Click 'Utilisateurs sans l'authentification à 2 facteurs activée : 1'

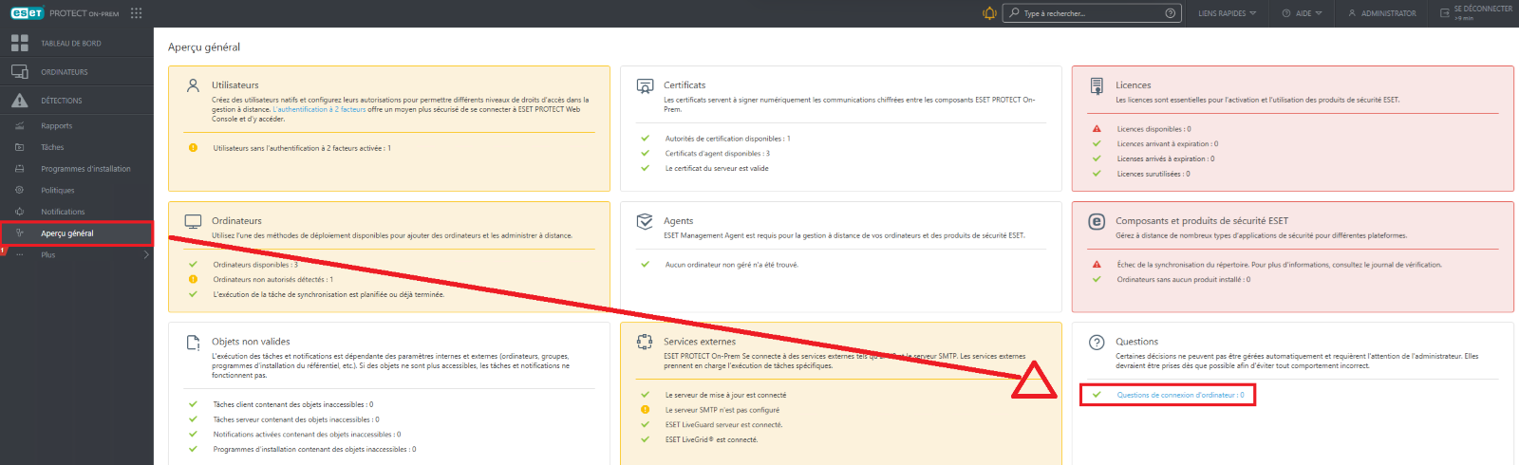(302, 148)
